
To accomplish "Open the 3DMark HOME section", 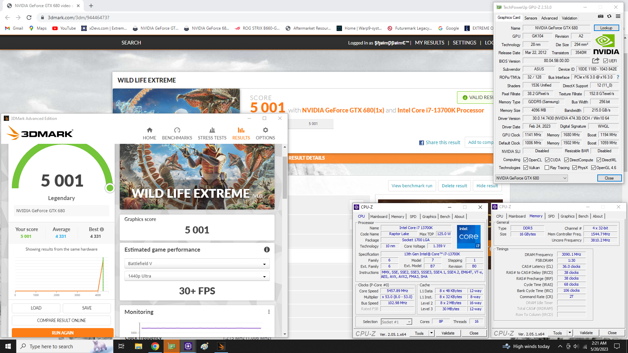I will pos(149,133).
